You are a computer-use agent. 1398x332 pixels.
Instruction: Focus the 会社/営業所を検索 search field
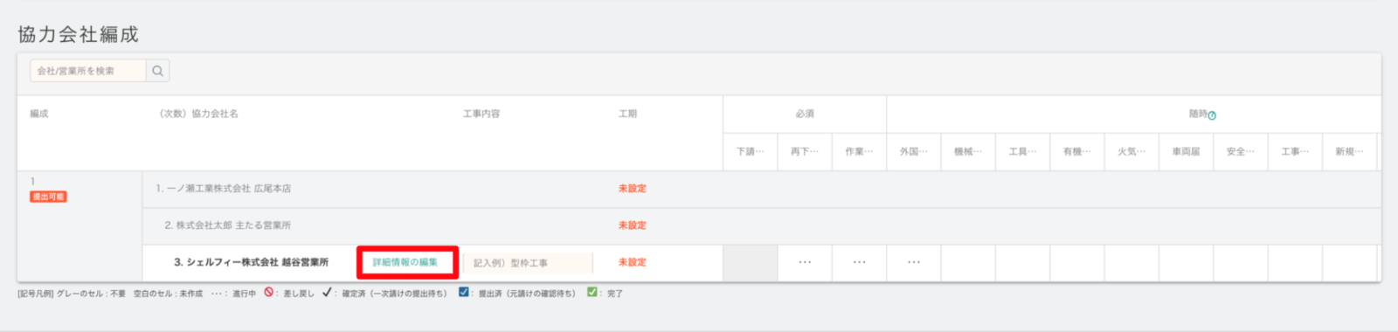click(x=88, y=71)
